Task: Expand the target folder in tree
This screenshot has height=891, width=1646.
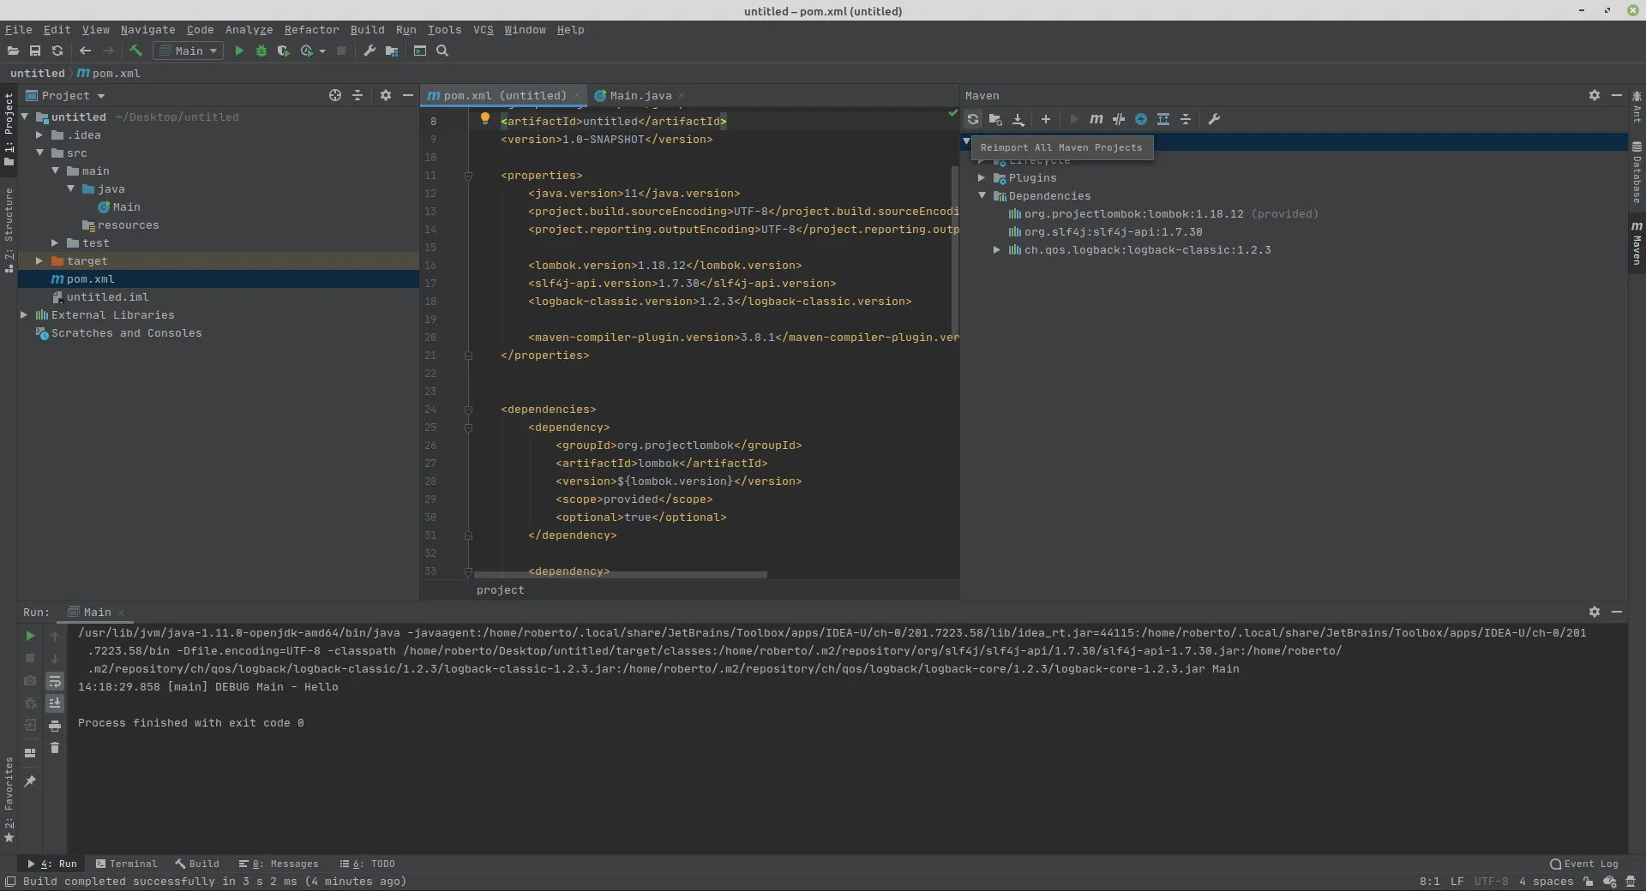Action: 39,261
